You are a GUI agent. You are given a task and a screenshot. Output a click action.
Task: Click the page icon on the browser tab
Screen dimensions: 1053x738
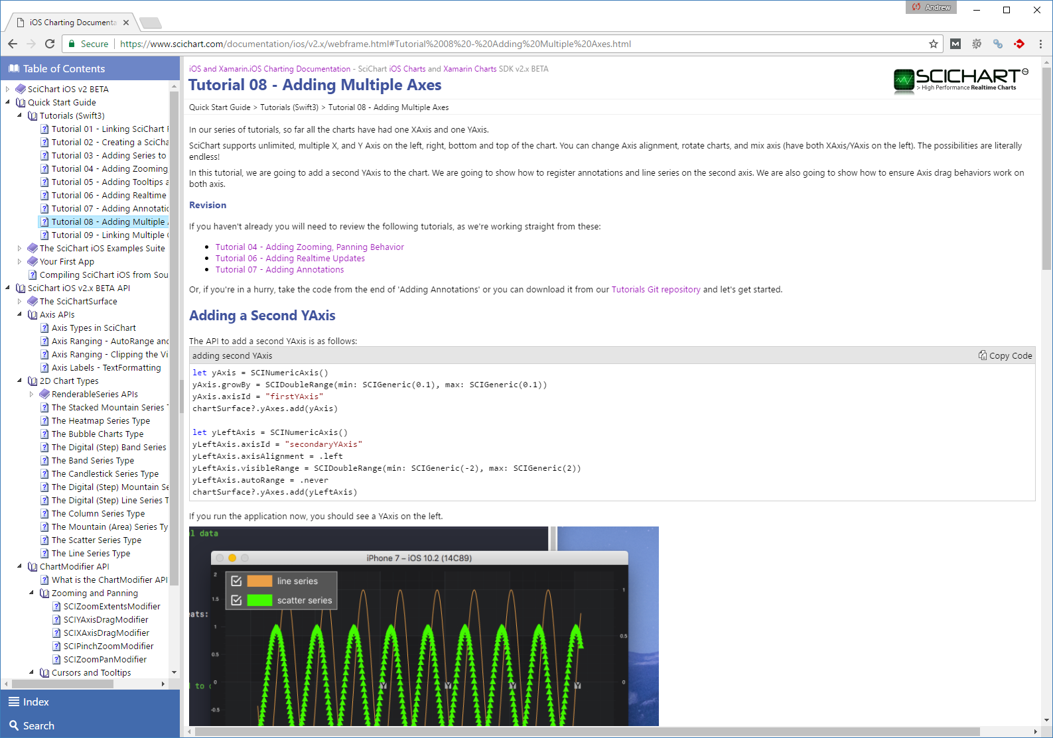tap(21, 23)
